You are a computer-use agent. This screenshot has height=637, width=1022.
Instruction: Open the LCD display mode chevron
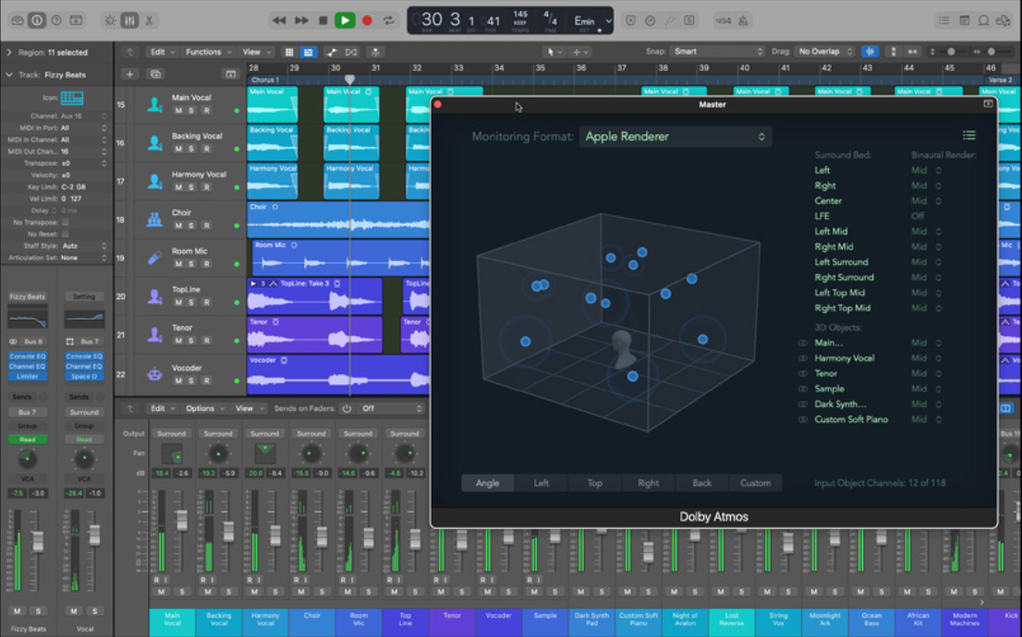[x=608, y=20]
